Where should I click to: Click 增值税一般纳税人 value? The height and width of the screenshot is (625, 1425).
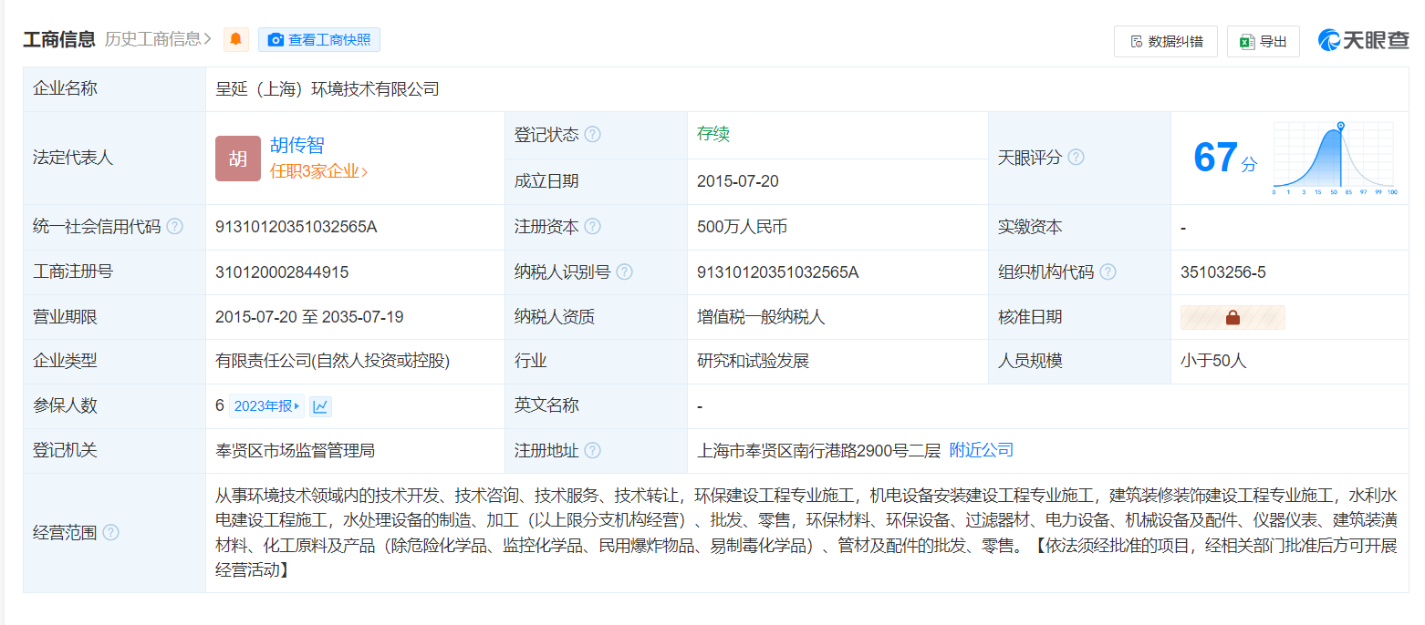coord(761,317)
